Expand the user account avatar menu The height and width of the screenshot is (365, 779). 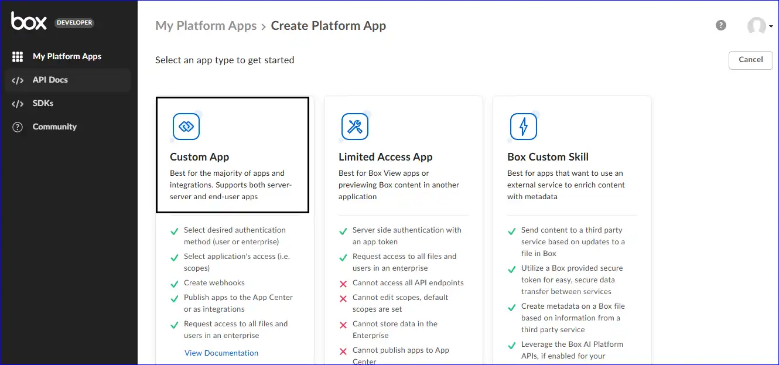760,26
